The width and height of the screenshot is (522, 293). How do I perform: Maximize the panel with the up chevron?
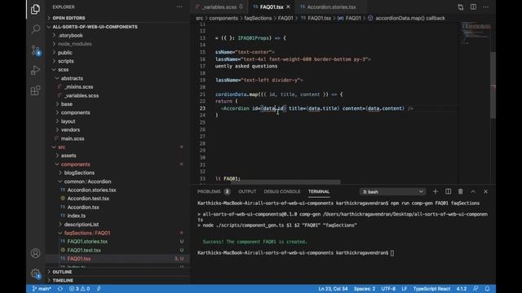[x=473, y=191]
